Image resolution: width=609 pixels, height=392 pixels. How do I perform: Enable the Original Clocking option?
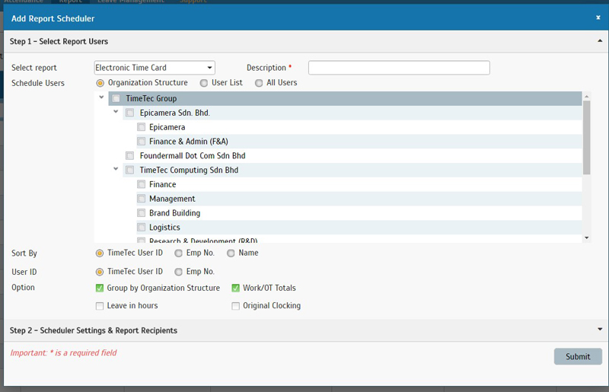coord(235,306)
